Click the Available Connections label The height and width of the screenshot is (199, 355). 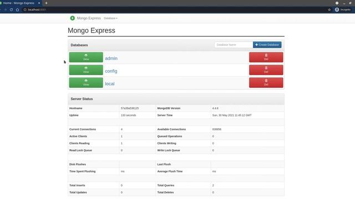click(171, 129)
